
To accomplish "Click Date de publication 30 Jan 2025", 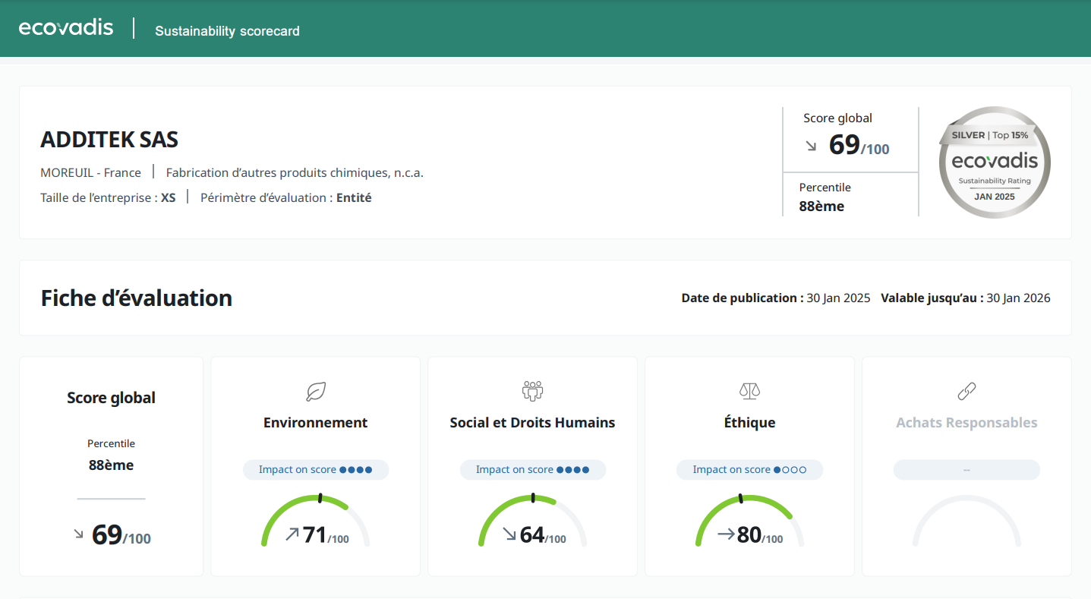I will pyautogui.click(x=776, y=298).
